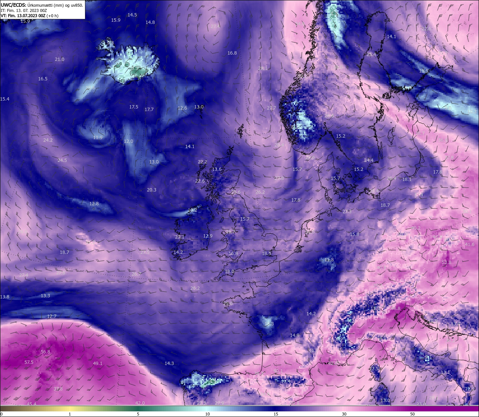Click the map value 11.8 over Germany
Viewport: 479px width, 417px height.
coord(329,260)
